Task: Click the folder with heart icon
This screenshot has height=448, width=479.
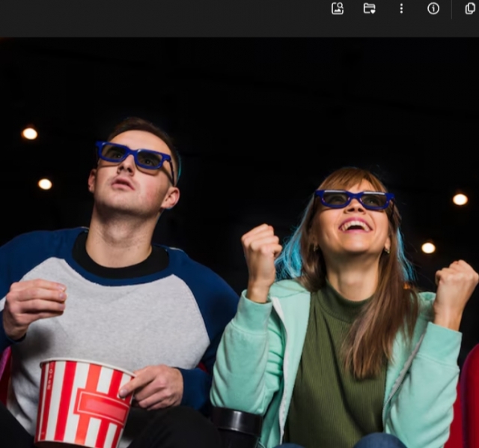Action: click(x=369, y=8)
